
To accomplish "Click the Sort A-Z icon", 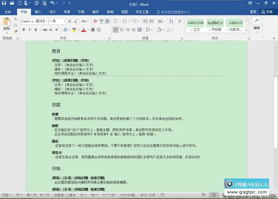I will click(171, 21).
